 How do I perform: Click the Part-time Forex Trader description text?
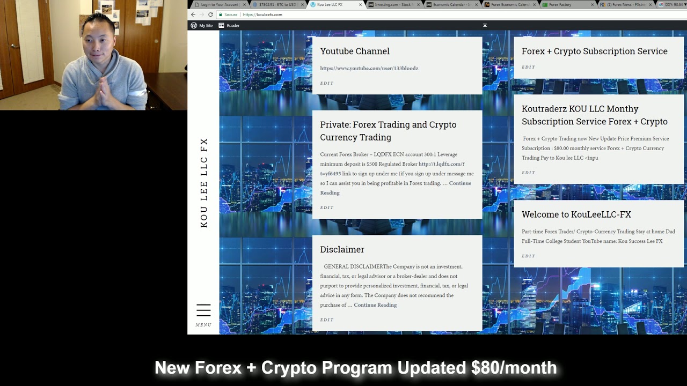point(598,236)
